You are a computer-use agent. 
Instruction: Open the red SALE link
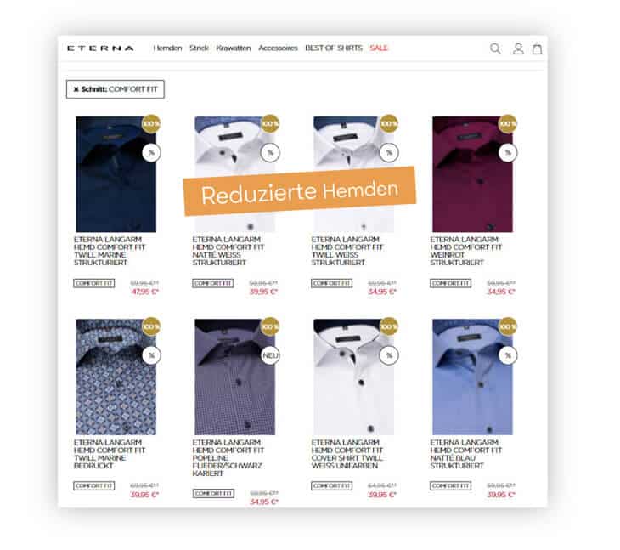379,48
